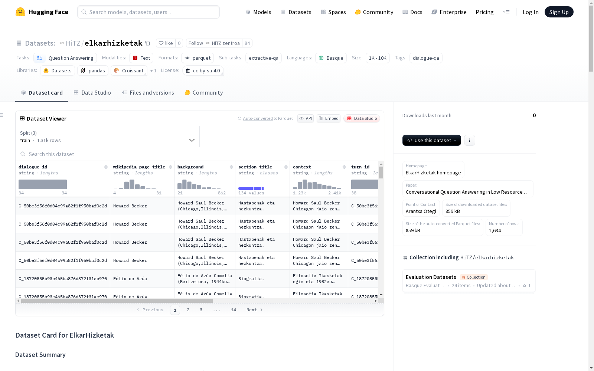Screen dimensions: 594x371
Task: Click the Question Answering task tag
Action: click(x=65, y=58)
